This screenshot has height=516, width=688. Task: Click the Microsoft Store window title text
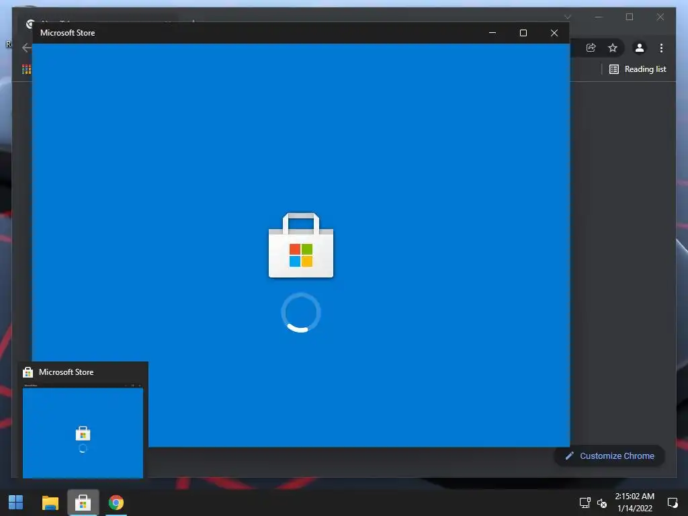pyautogui.click(x=68, y=33)
